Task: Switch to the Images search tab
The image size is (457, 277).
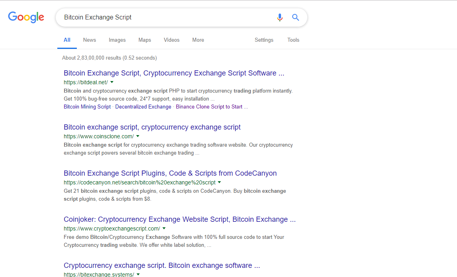Action: point(117,40)
